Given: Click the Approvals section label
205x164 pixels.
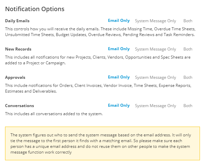Looking at the screenshot, I should (x=15, y=77).
